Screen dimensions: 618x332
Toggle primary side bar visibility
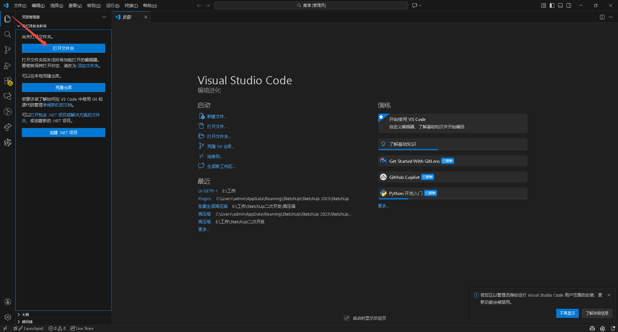click(552, 5)
